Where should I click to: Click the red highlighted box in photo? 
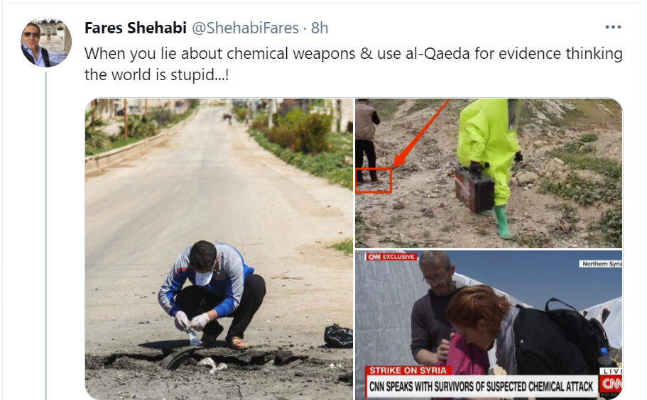pos(374,180)
